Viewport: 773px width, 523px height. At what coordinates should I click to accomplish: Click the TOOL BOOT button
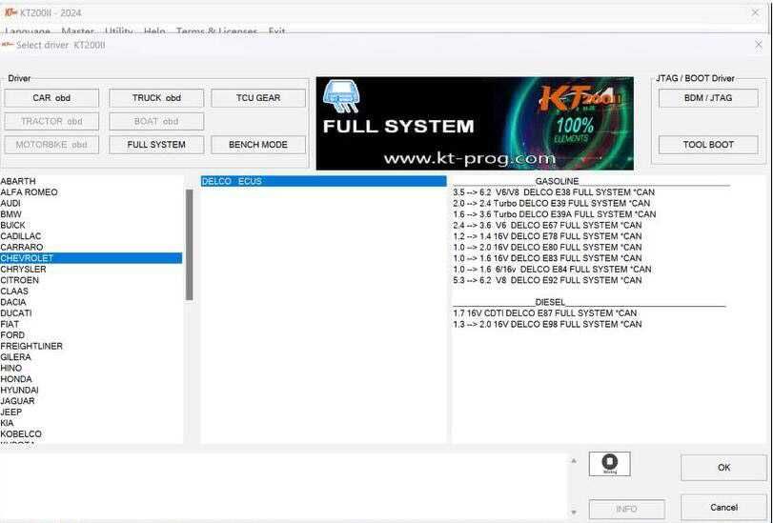pyautogui.click(x=708, y=145)
